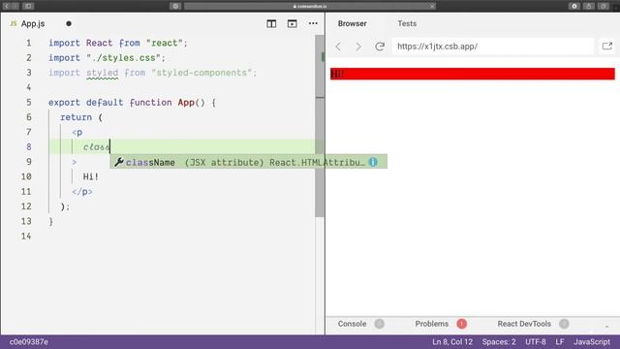Screen dimensions: 620x349
Task: Change indentation via Spaces: 2
Action: pos(499,342)
